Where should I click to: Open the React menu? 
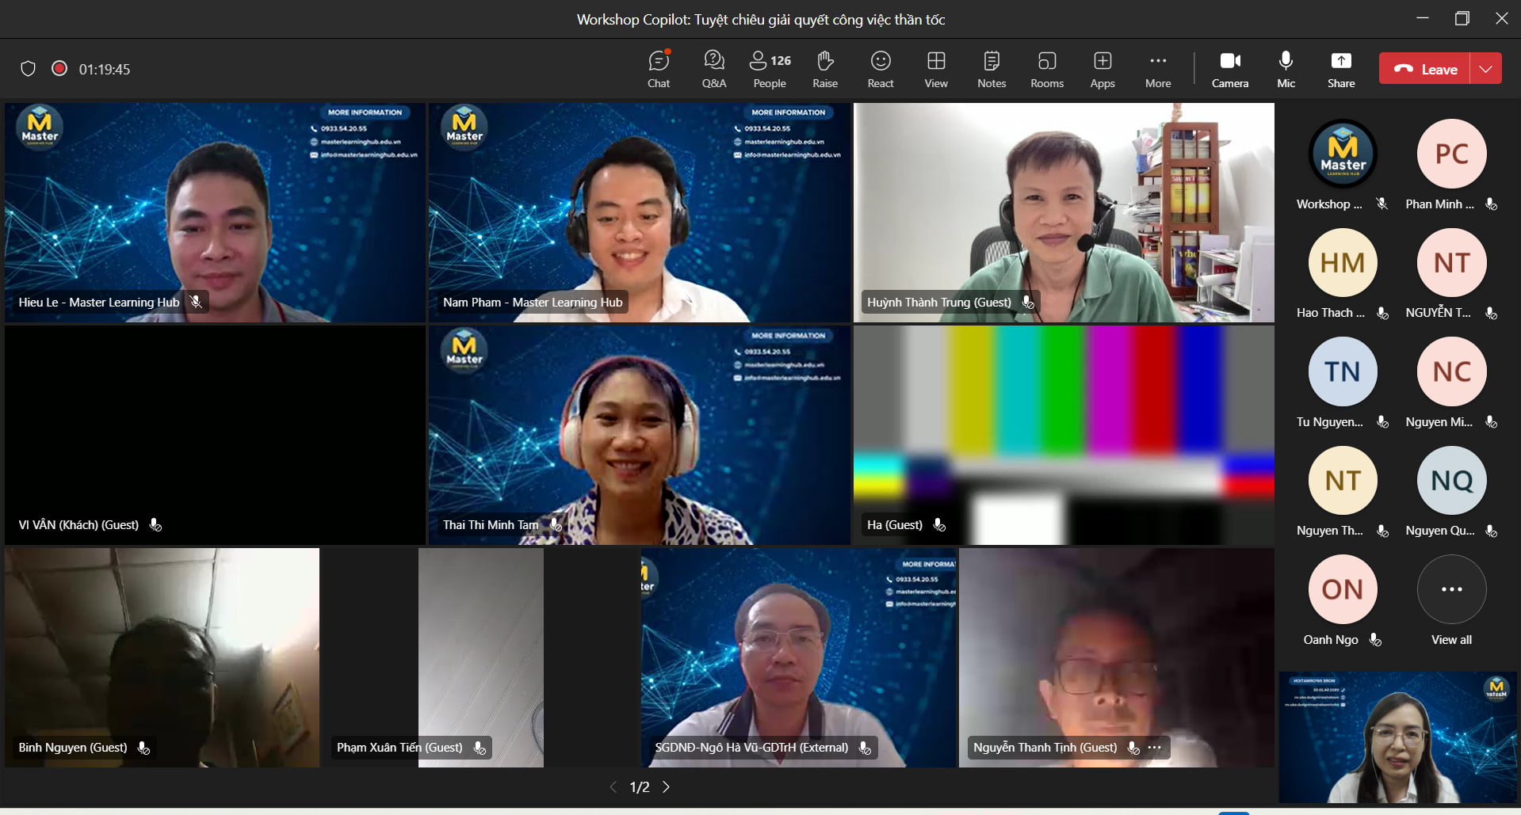[880, 68]
